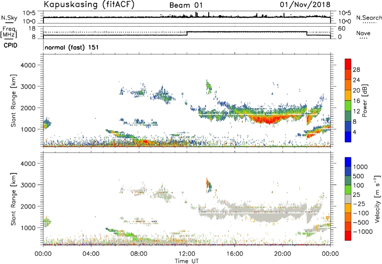This screenshot has height=264, width=382.
Task: Click the '-500' value on velocity colorbar
Action: 361,223
